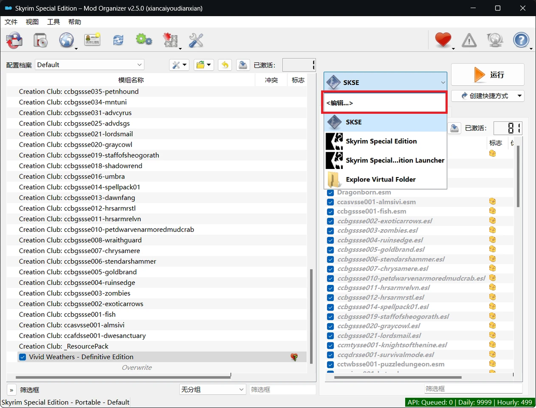Select <编辑...> entry in executable list
Image resolution: width=536 pixels, height=408 pixels.
coord(384,102)
